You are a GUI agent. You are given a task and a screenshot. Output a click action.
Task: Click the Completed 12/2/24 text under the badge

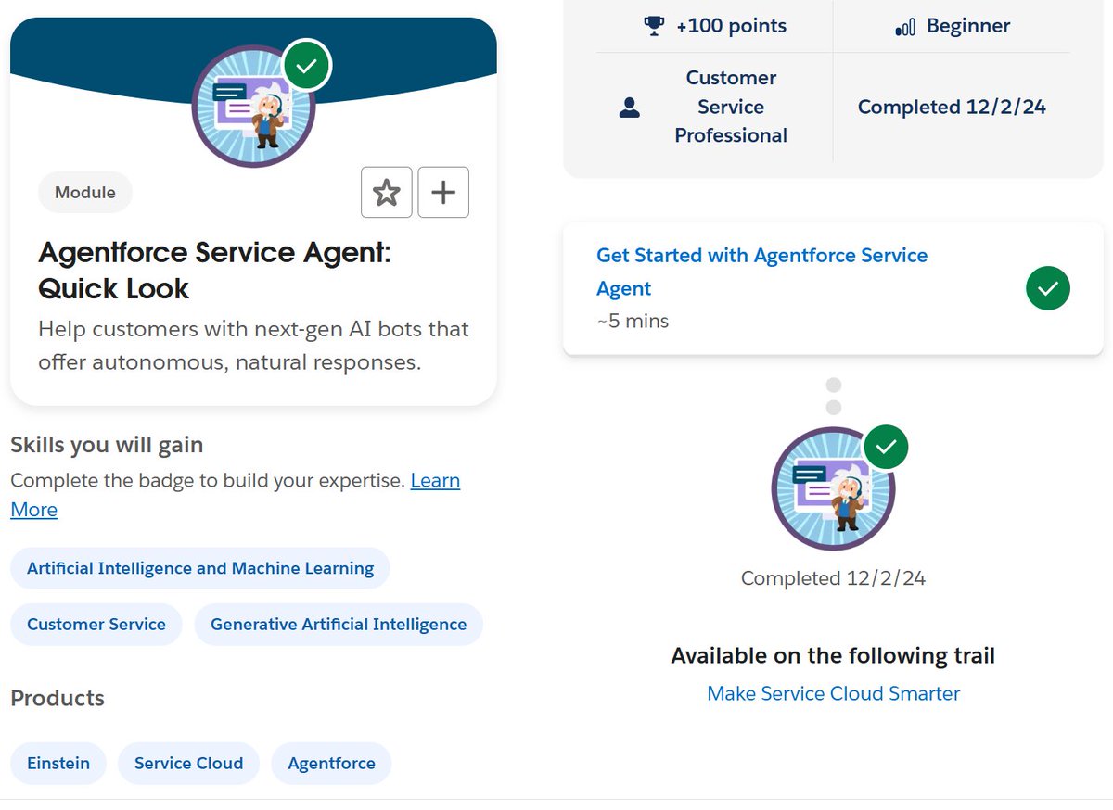(x=833, y=578)
